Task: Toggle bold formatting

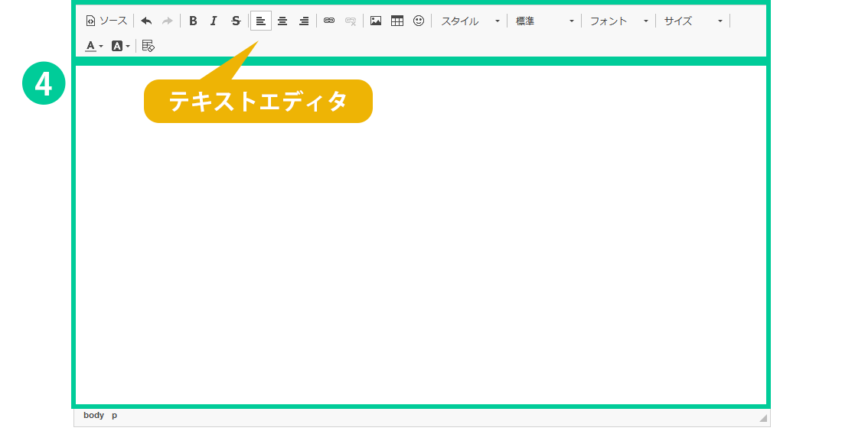Action: (193, 21)
